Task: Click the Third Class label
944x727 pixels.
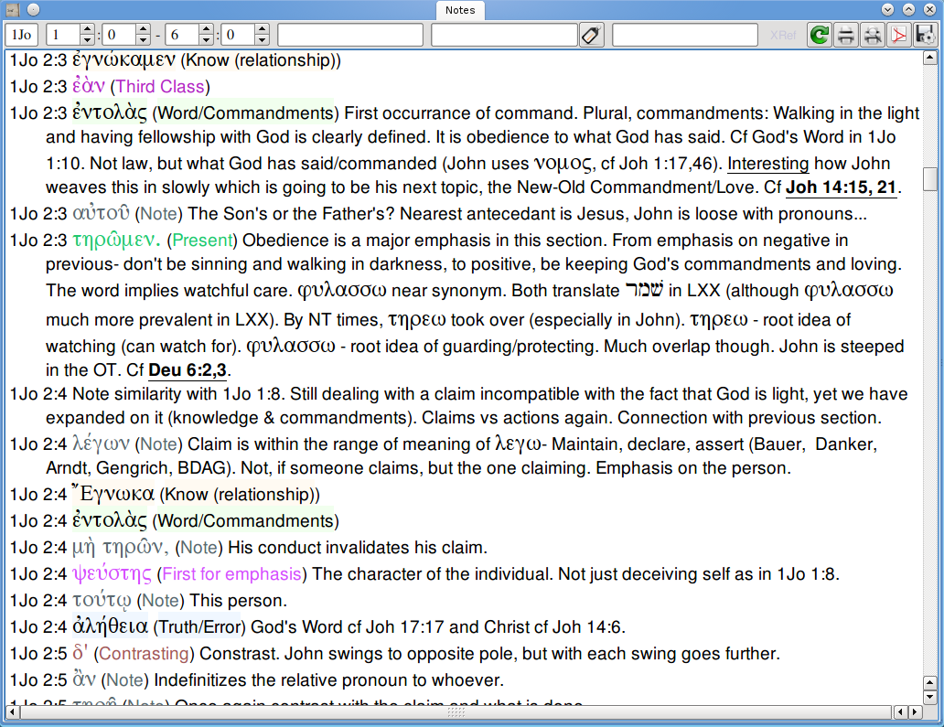Action: click(160, 87)
